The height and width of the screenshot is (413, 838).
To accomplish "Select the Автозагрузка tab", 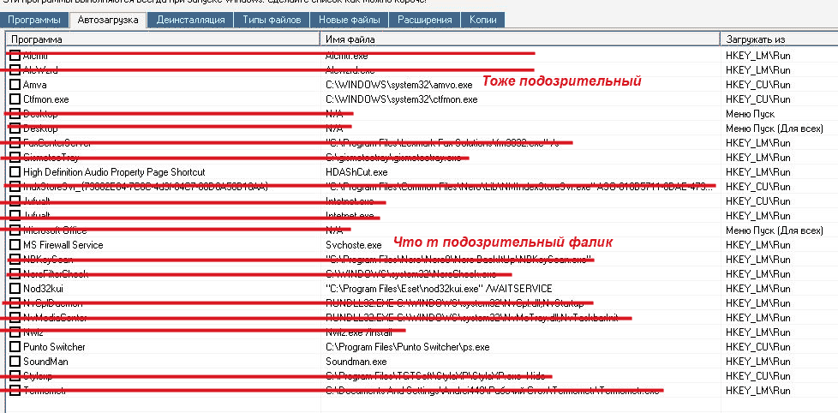I will pyautogui.click(x=108, y=20).
